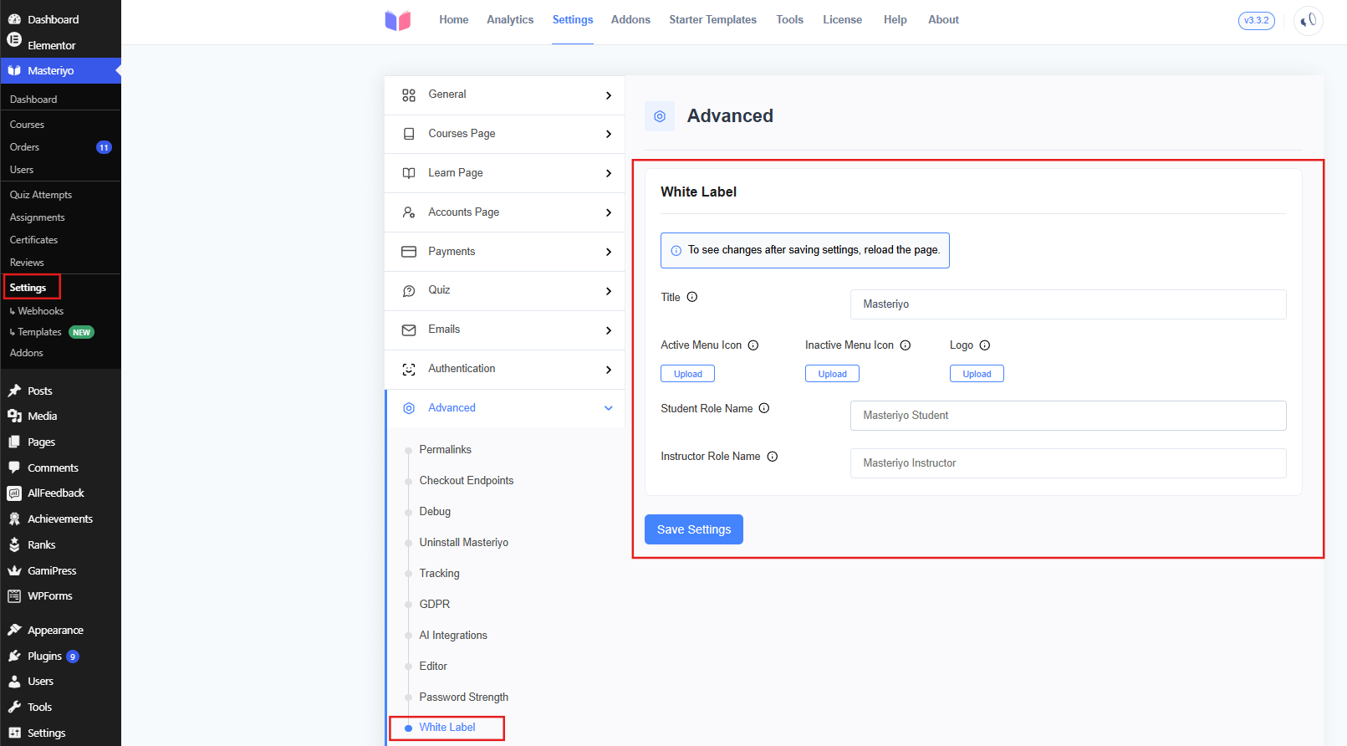Go to Starter Templates tab
Image resolution: width=1347 pixels, height=746 pixels.
(x=712, y=20)
